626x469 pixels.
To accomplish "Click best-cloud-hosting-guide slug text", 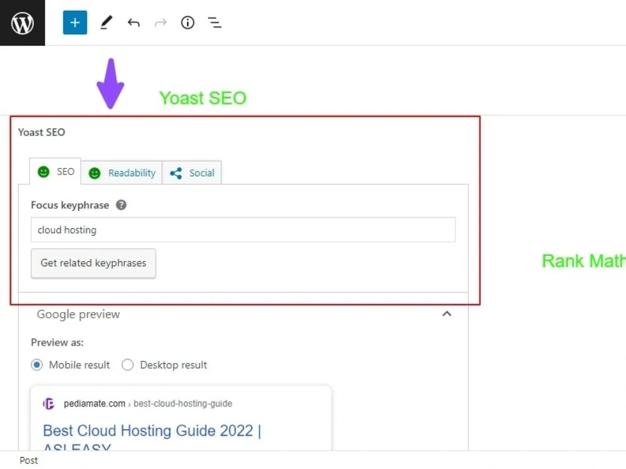I will click(x=183, y=403).
